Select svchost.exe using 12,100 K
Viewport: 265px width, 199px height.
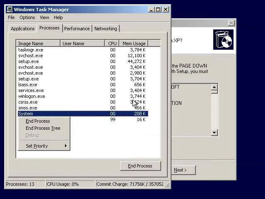coord(83,56)
